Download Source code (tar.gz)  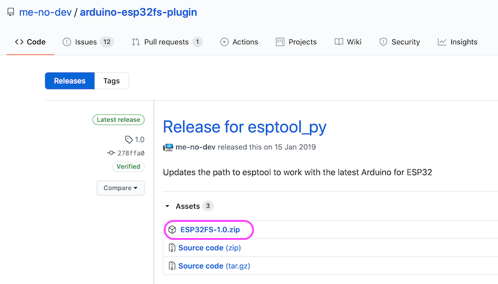click(x=214, y=265)
